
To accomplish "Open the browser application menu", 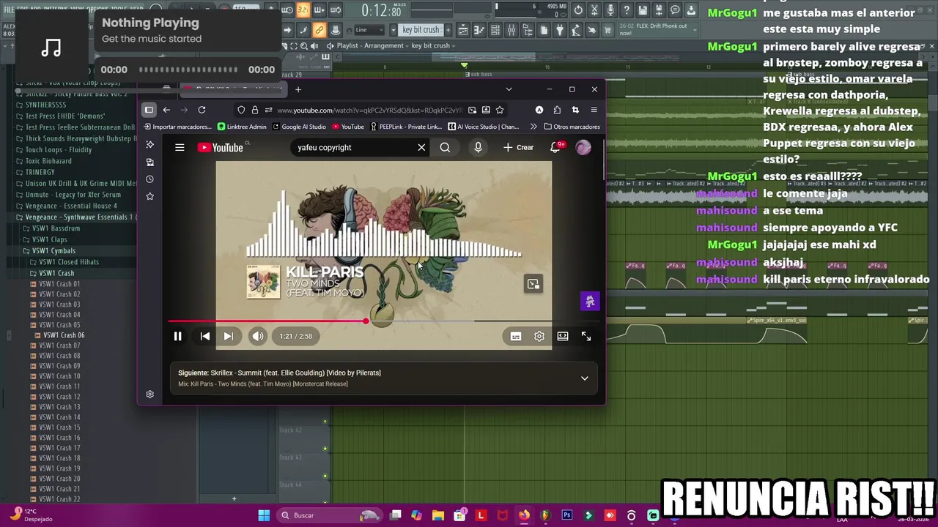I will (594, 110).
